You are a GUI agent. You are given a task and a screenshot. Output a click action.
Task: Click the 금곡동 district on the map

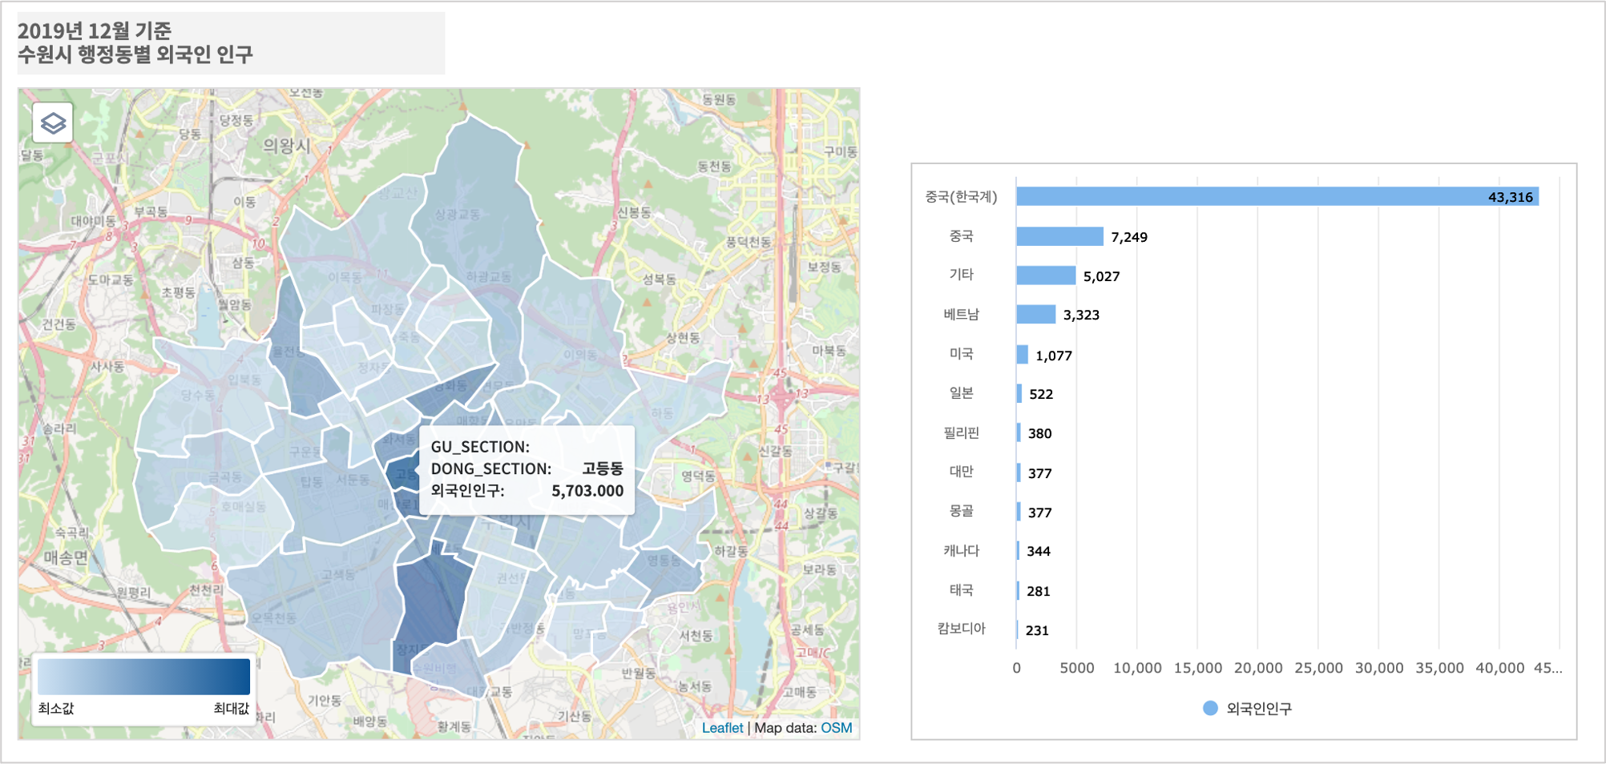224,477
